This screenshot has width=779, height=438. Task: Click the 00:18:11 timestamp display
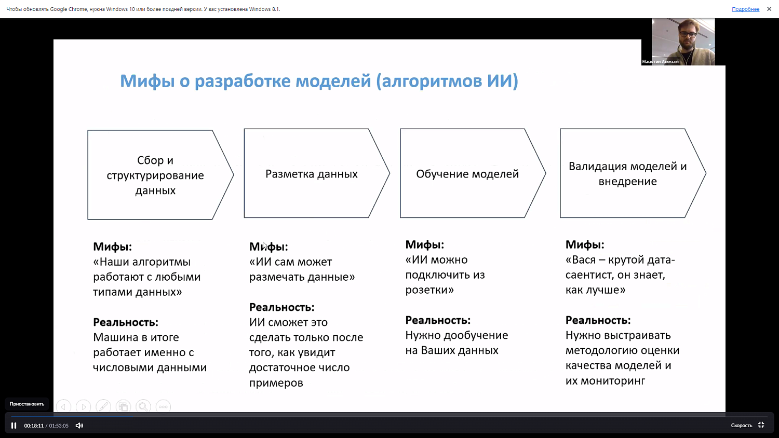[34, 425]
